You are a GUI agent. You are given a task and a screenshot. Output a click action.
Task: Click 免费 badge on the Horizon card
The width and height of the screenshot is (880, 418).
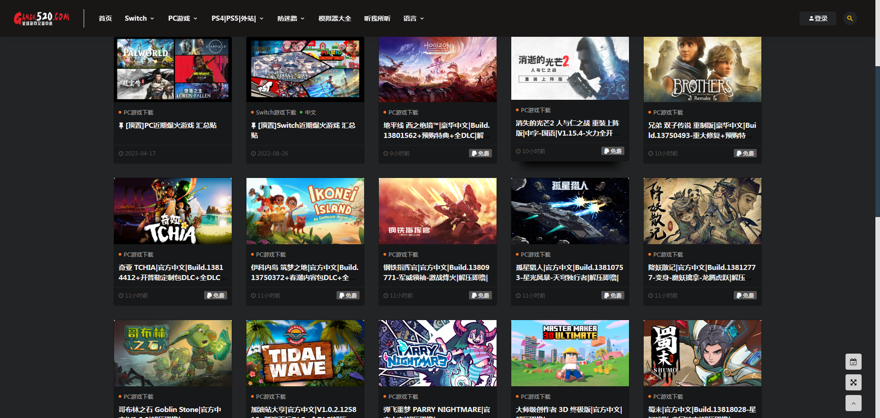pyautogui.click(x=480, y=154)
